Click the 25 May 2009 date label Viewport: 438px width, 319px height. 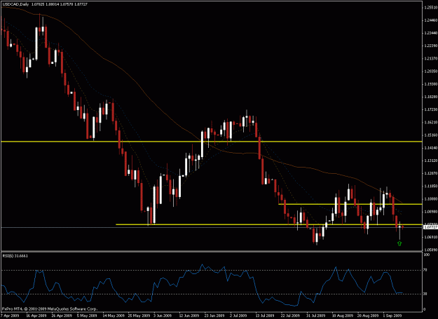tap(138, 315)
